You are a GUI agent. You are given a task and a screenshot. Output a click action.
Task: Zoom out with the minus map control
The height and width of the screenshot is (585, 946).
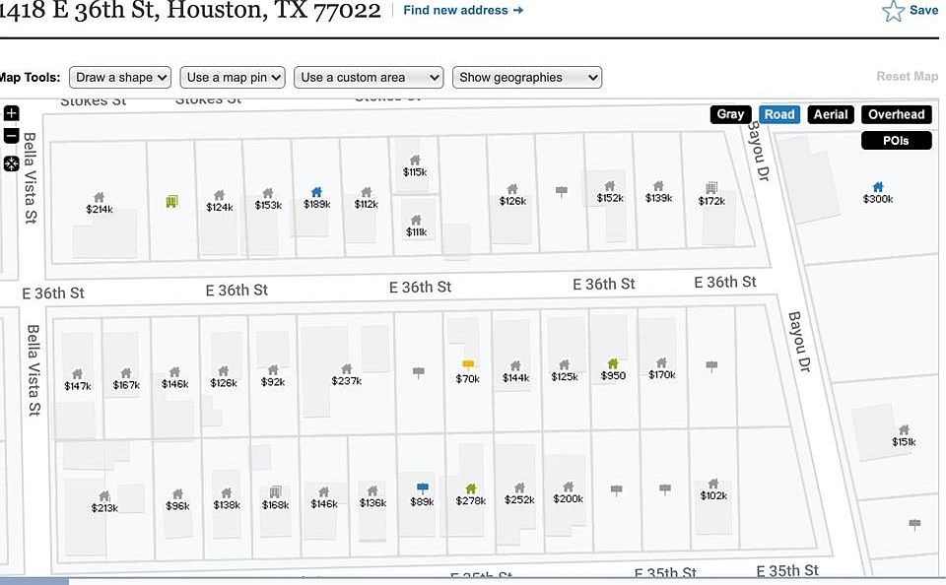click(12, 136)
